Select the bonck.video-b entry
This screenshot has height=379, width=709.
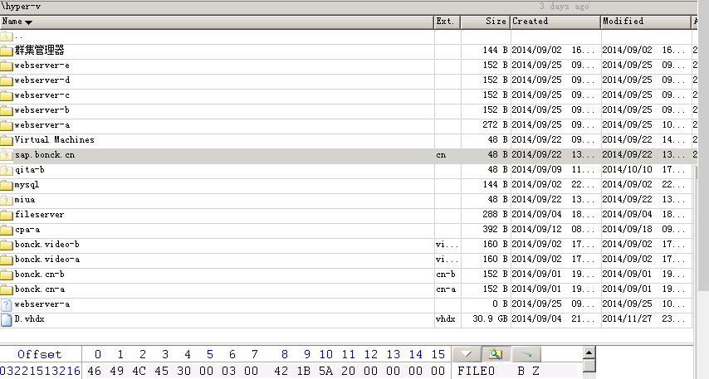coord(47,245)
